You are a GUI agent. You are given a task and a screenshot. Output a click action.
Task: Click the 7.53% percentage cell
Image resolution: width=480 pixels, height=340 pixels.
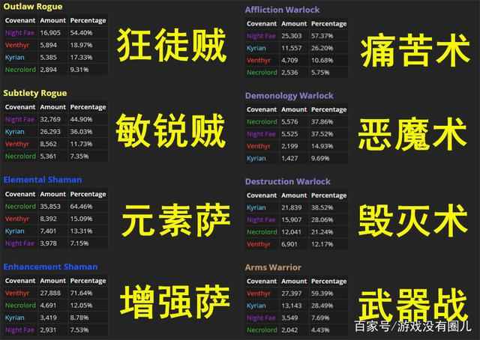pos(79,330)
